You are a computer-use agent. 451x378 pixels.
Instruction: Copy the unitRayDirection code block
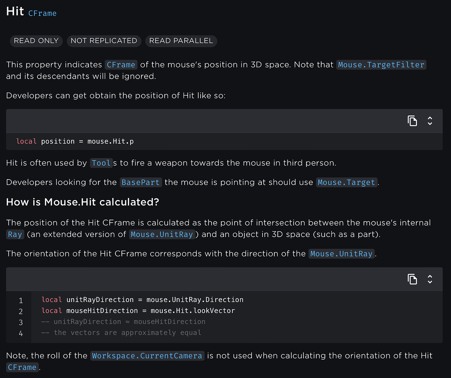(x=412, y=279)
